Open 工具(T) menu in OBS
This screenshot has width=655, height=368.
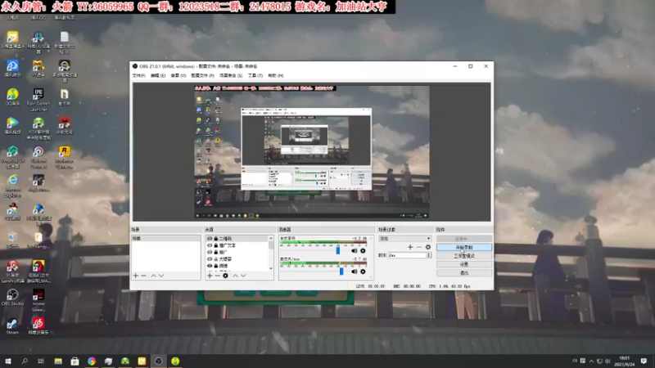[x=255, y=75]
